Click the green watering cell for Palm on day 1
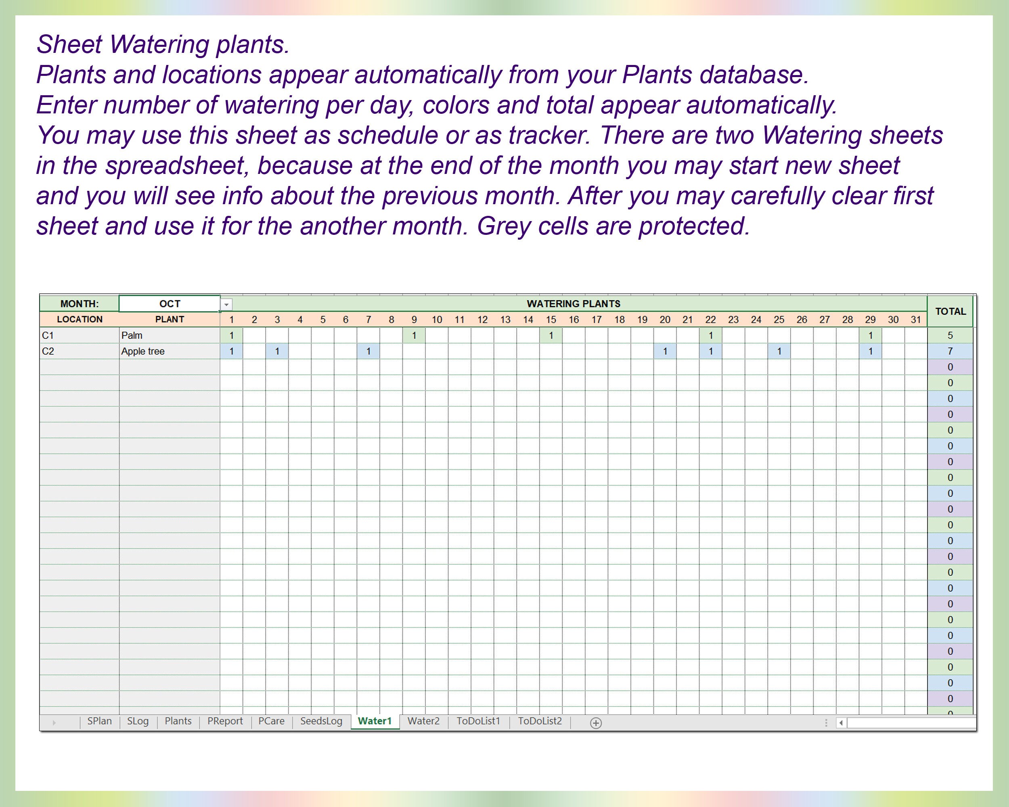 point(232,335)
